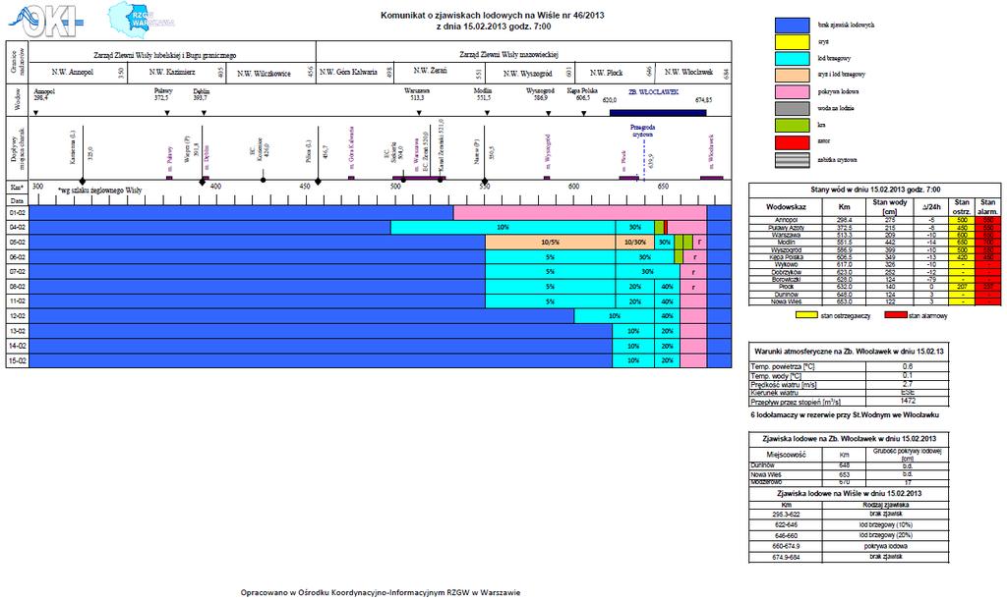Click the N.W. Góra Kalwaria section header
1007x600 pixels.
pyautogui.click(x=349, y=72)
